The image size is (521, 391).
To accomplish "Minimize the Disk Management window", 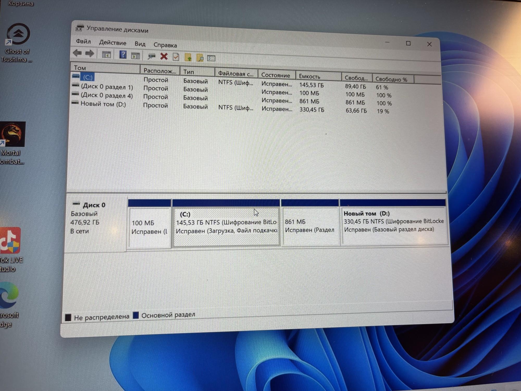I will (387, 42).
